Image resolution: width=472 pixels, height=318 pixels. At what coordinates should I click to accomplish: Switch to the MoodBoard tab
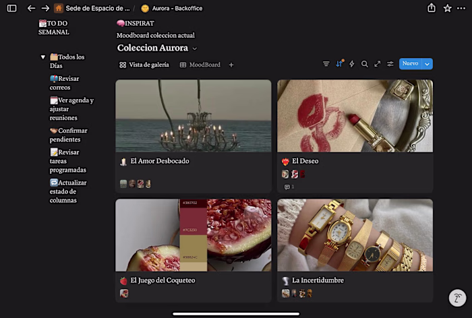coord(200,65)
